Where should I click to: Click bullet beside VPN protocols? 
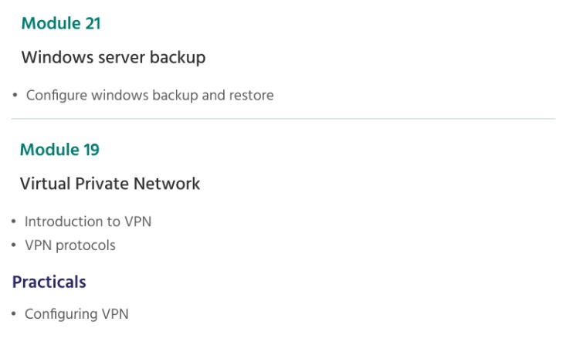coord(14,245)
